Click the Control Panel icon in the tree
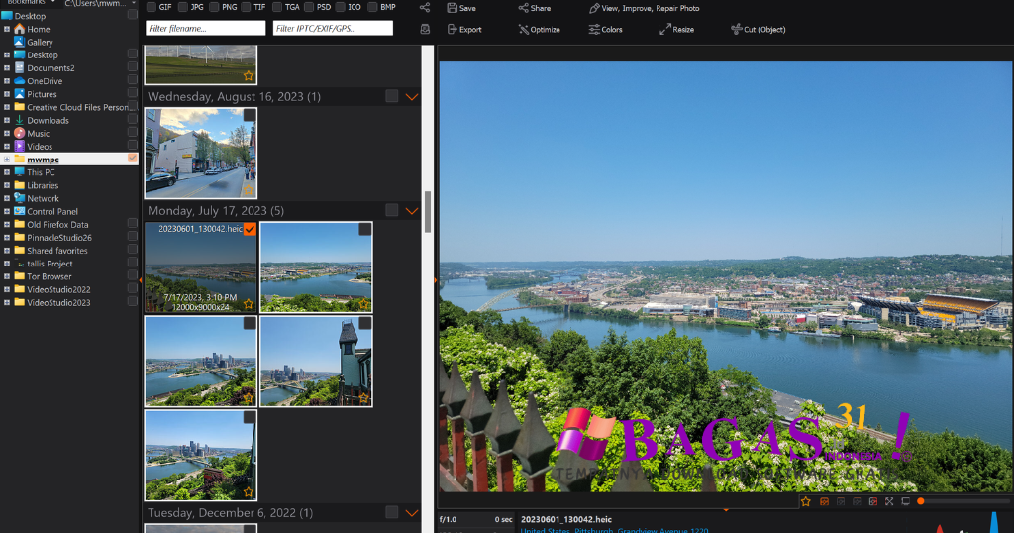 (x=20, y=211)
